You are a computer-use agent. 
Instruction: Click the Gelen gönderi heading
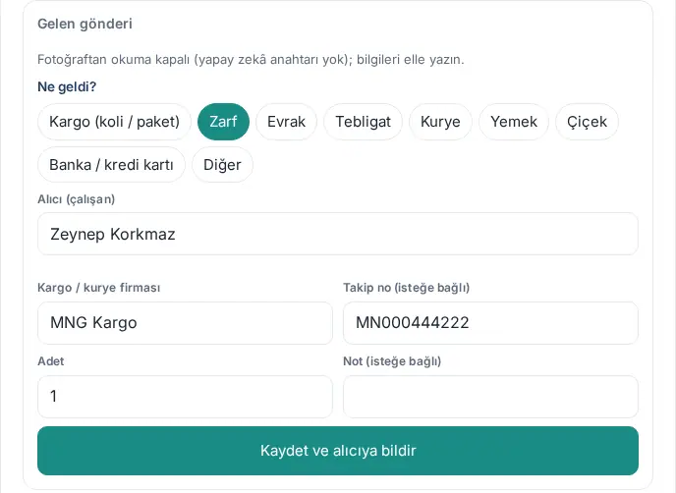tap(84, 24)
